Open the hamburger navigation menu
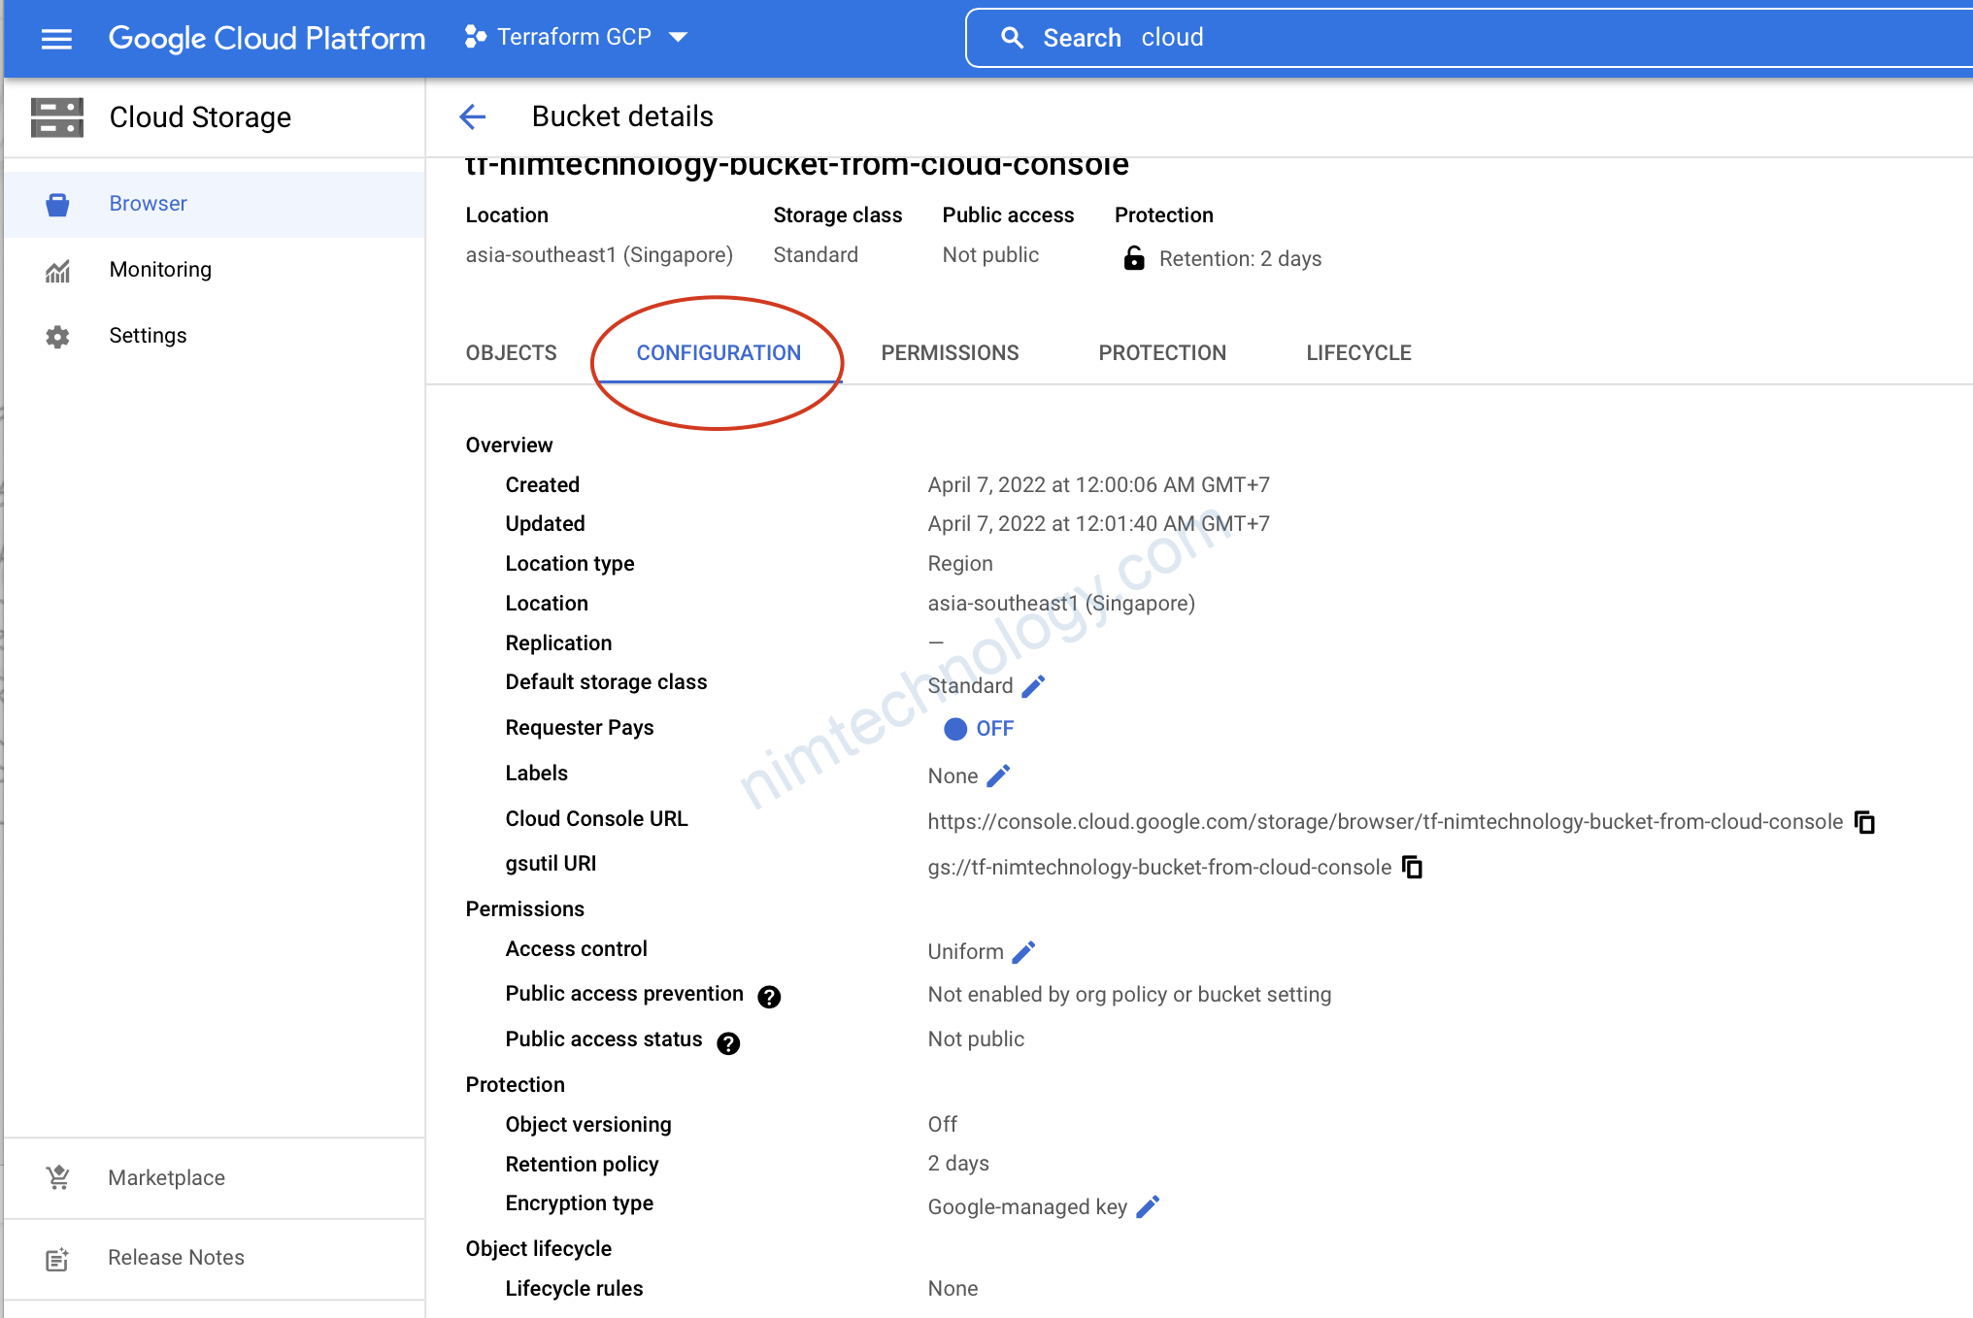The width and height of the screenshot is (1973, 1318). pyautogui.click(x=56, y=38)
